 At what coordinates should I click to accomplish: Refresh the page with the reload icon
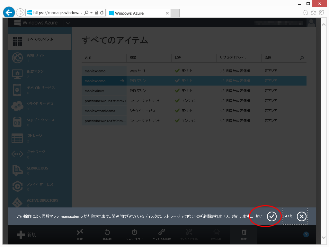coord(102,13)
